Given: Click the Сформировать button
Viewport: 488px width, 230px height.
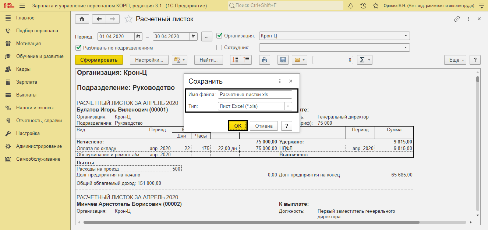Looking at the screenshot, I should [99, 60].
